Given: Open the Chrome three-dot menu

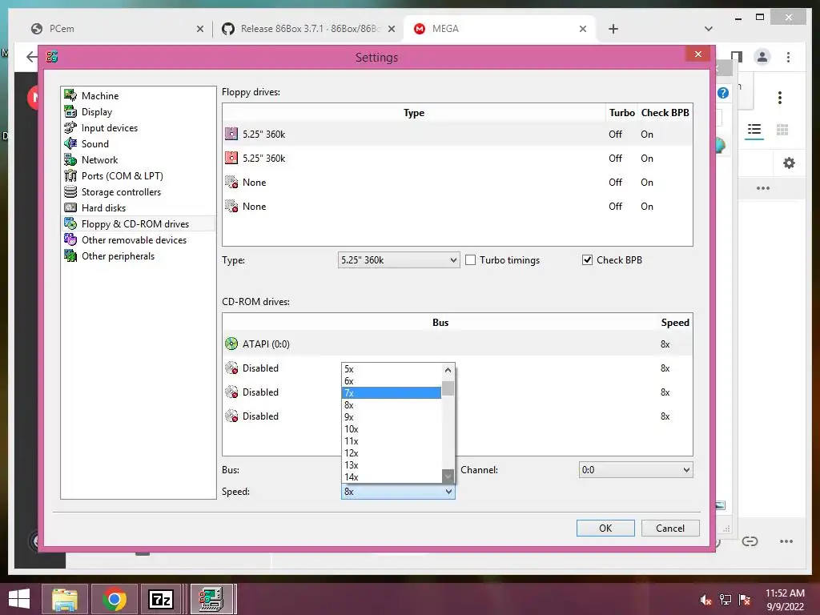Looking at the screenshot, I should (788, 57).
